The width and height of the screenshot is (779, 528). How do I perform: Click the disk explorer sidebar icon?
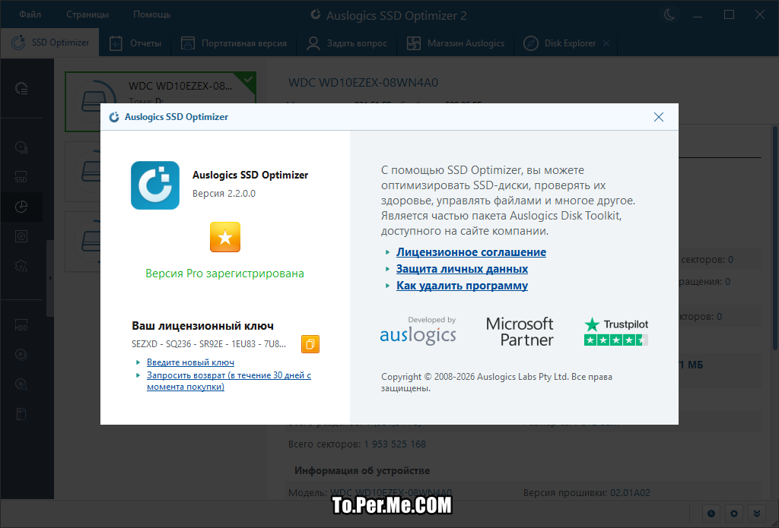click(x=21, y=236)
